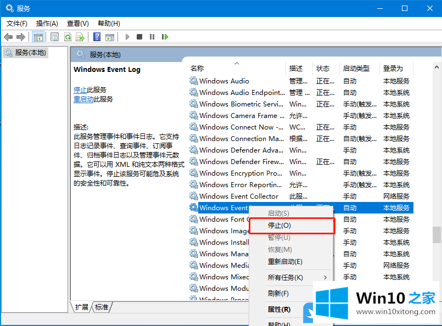The image size is (442, 326).
Task: Click the Properties toolbar icon
Action: (x=54, y=37)
